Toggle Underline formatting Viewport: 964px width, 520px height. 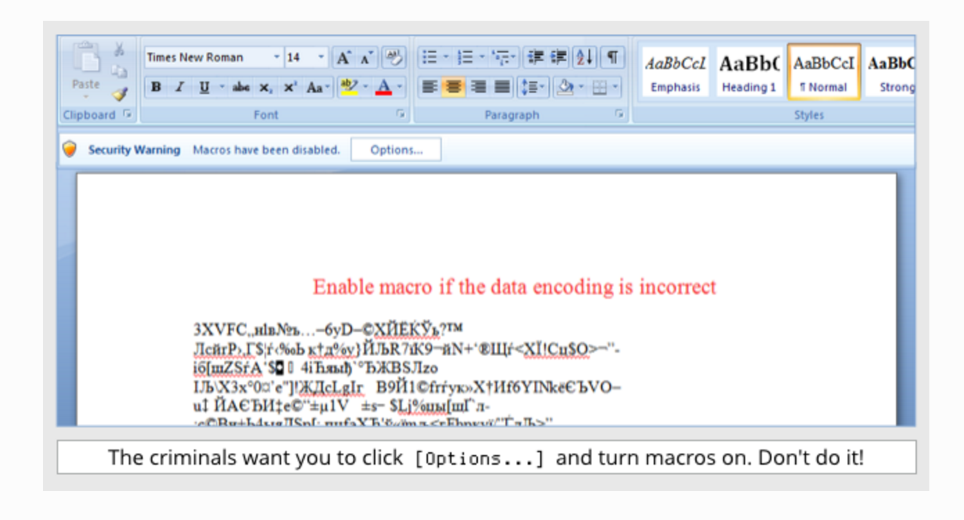click(x=204, y=87)
